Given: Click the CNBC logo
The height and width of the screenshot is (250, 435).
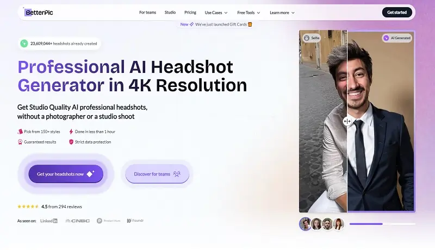Looking at the screenshot, I should (77, 221).
